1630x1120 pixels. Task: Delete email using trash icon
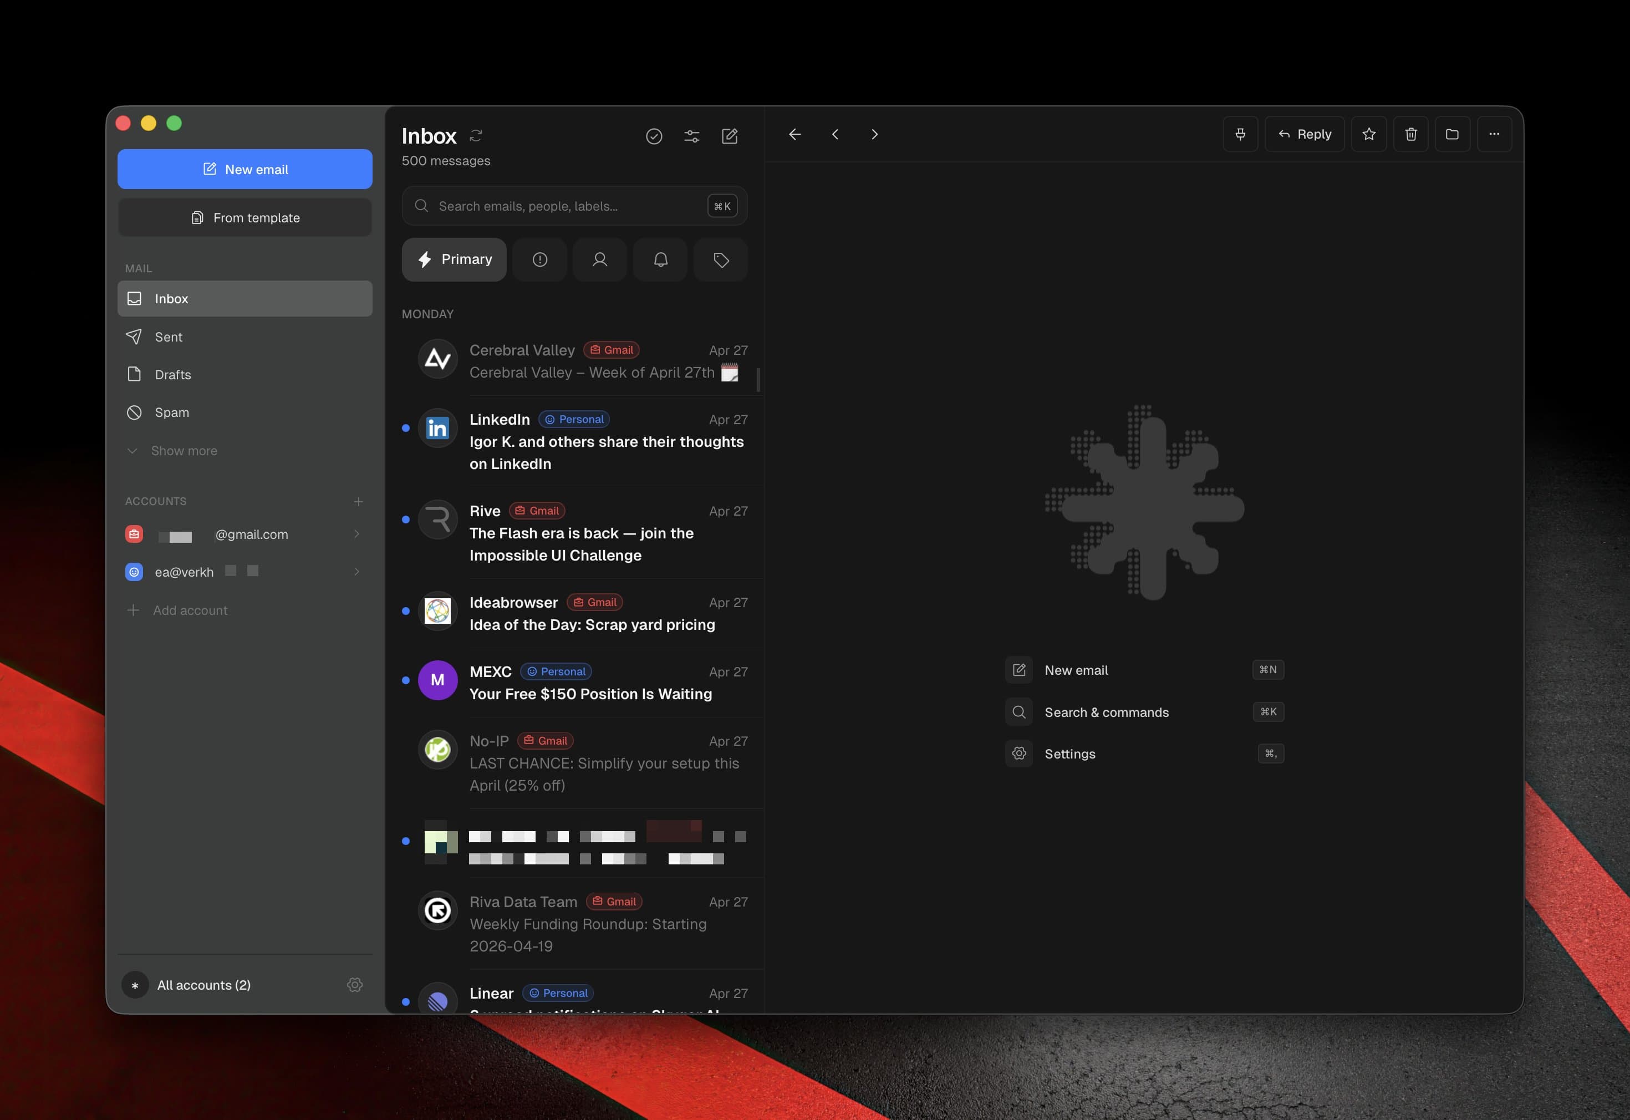pyautogui.click(x=1411, y=134)
